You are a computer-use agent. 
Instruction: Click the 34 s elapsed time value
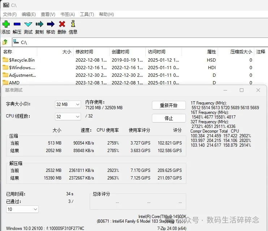tap(70, 194)
